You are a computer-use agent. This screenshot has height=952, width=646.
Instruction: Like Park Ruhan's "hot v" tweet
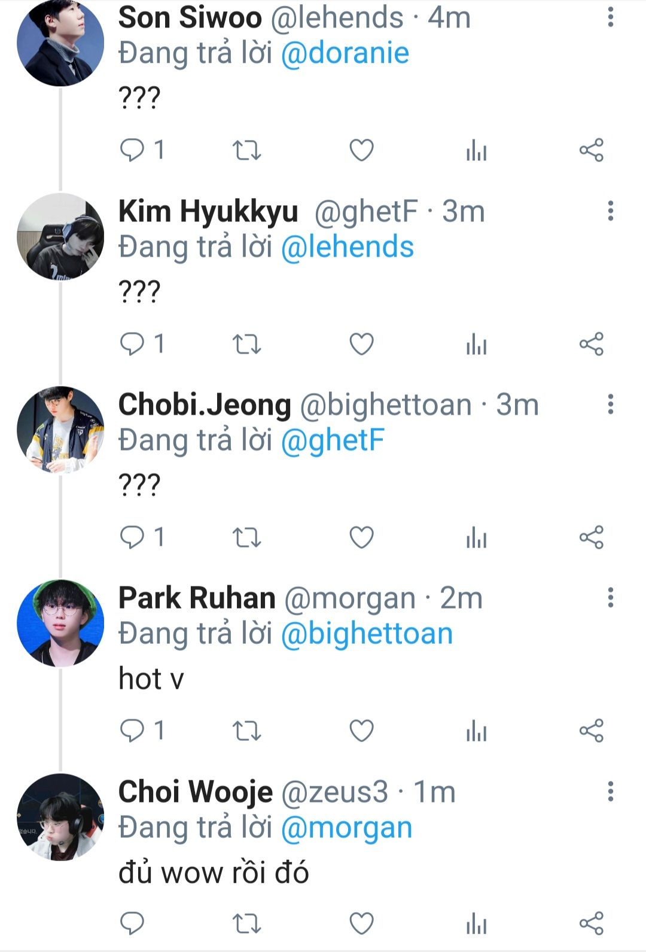(x=361, y=731)
